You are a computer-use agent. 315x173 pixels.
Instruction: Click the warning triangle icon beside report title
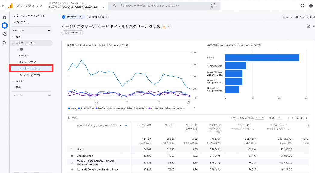click(x=164, y=27)
